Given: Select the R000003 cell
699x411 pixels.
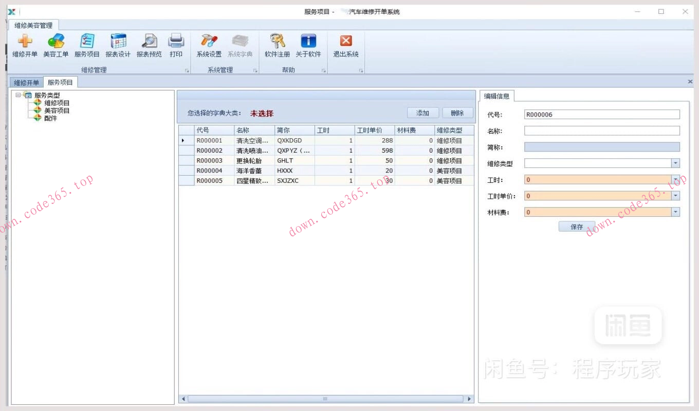Looking at the screenshot, I should (214, 161).
